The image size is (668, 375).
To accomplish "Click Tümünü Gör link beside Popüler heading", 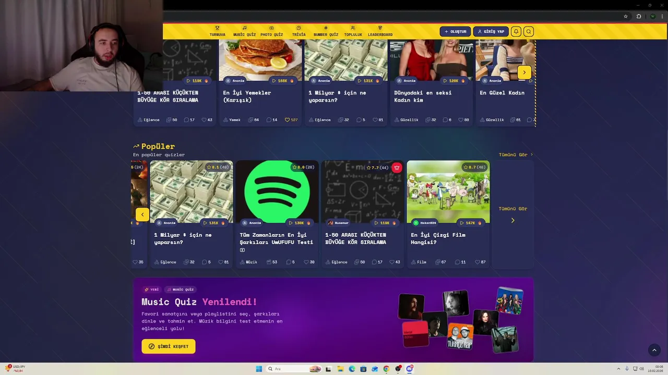I will coord(516,155).
